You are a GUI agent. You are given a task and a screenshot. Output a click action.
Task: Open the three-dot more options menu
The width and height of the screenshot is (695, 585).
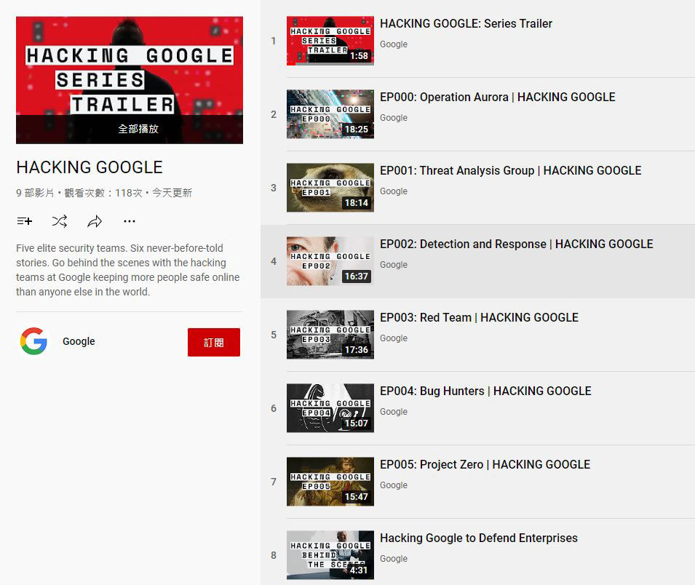[130, 221]
